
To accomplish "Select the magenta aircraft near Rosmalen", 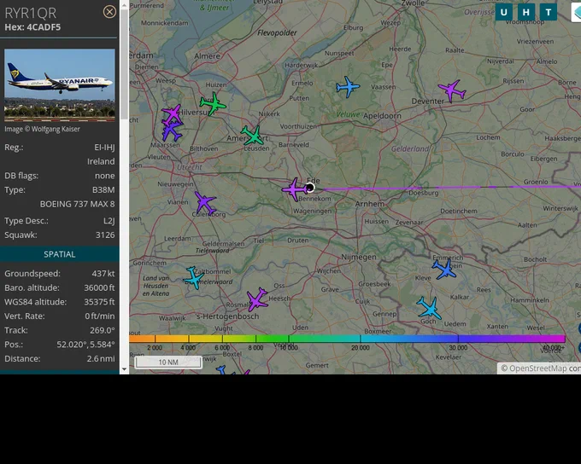I will point(257,299).
